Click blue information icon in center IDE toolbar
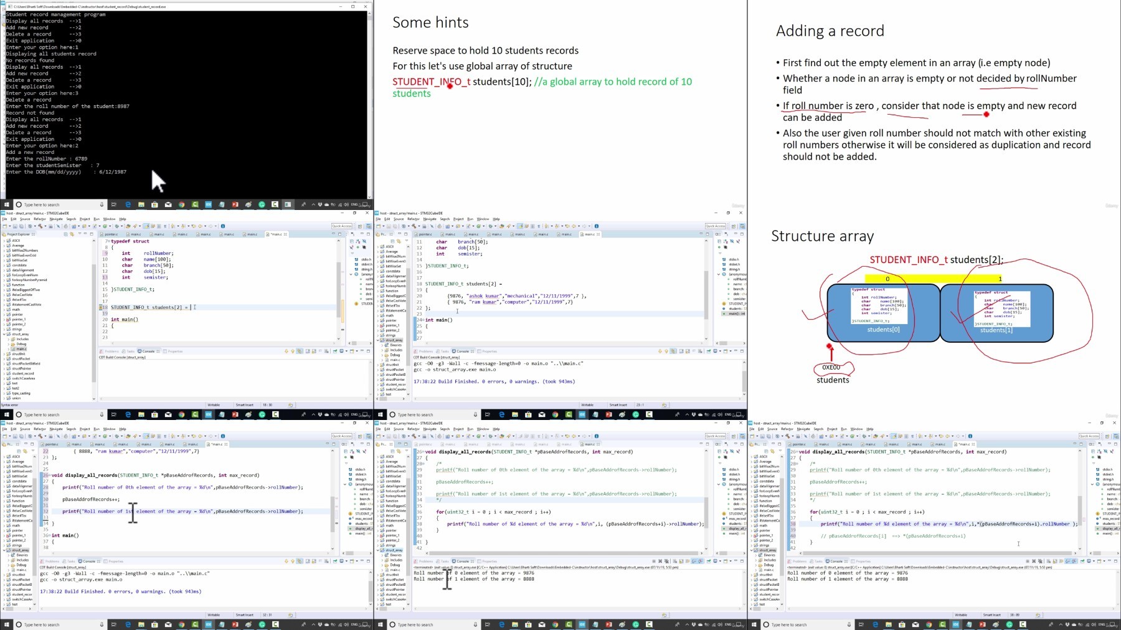This screenshot has height=630, width=1121. click(x=596, y=226)
